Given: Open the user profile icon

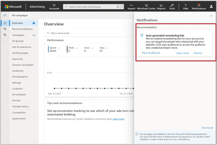Looking at the screenshot, I should pyautogui.click(x=211, y=6).
